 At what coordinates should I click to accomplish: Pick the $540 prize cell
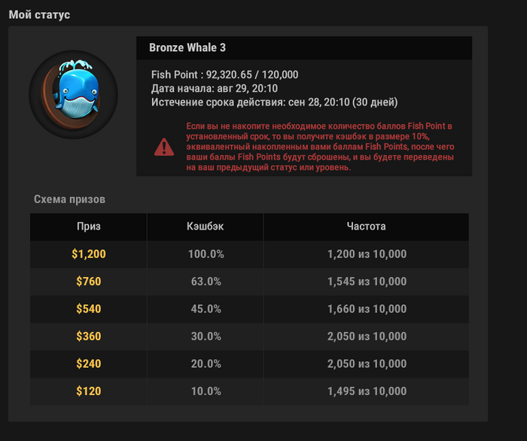[x=88, y=309]
